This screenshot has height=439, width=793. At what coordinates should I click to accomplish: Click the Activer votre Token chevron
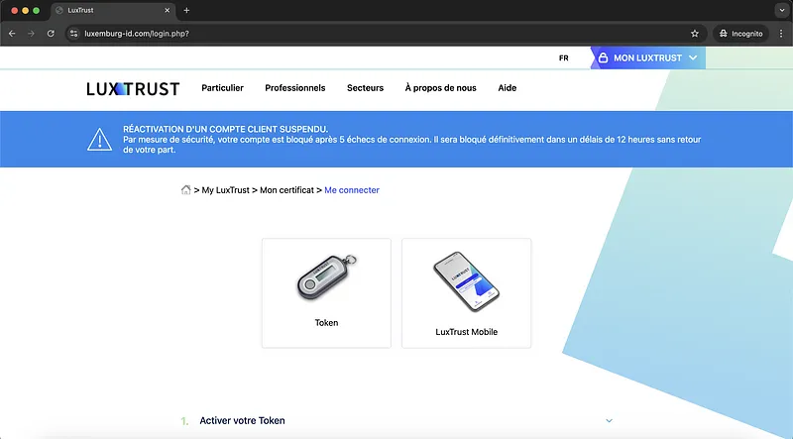[609, 421]
